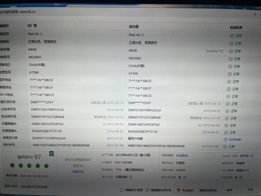Click the 读出值 DN851467LVVFQPTA3 cell
The image size is (261, 196).
point(144,124)
